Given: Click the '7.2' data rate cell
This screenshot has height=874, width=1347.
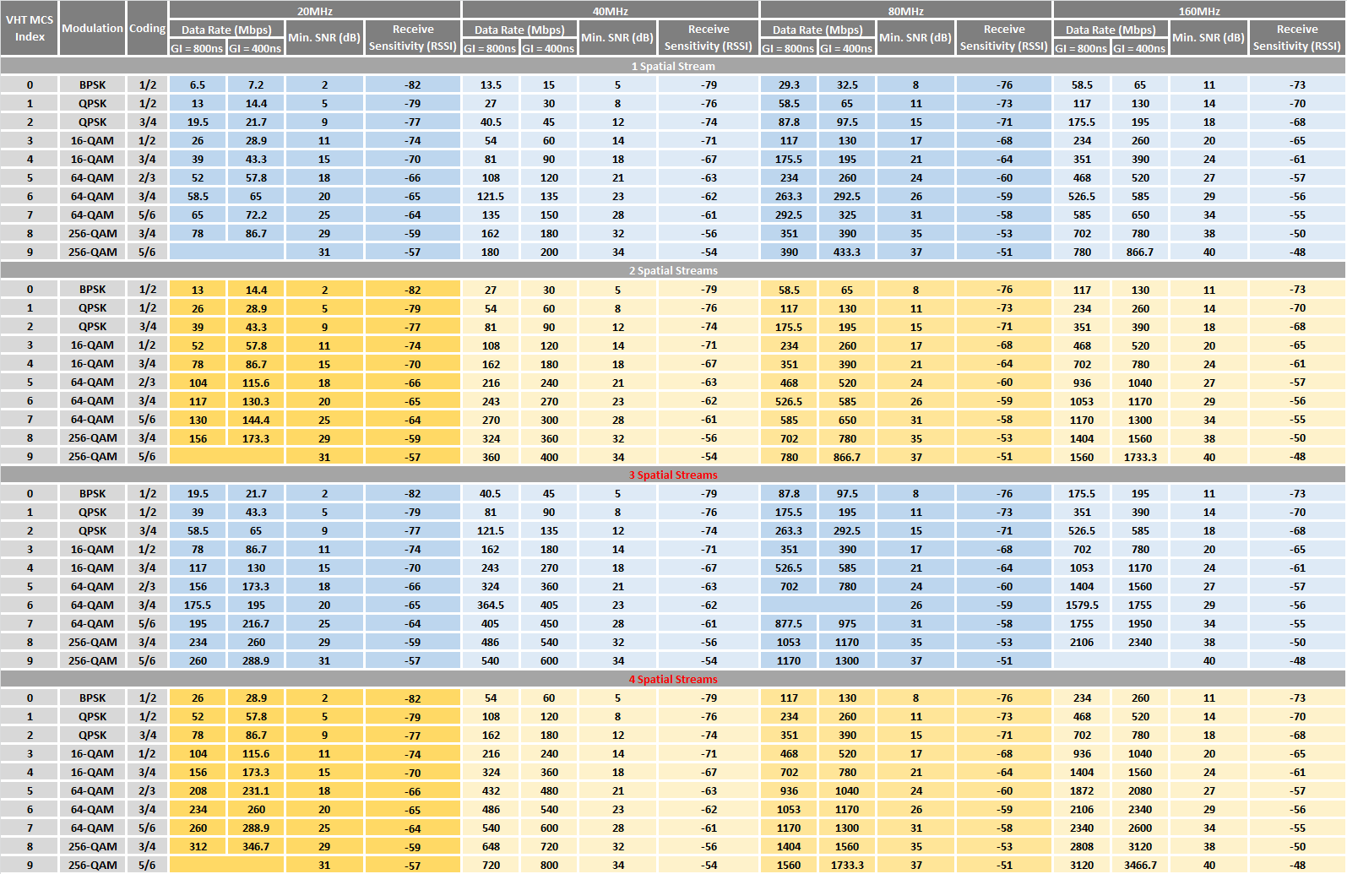Looking at the screenshot, I should pyautogui.click(x=256, y=85).
